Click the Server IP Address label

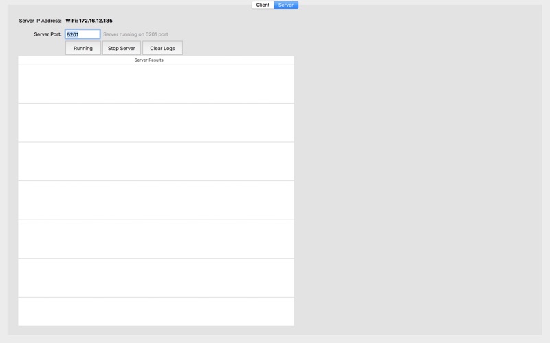[40, 21]
